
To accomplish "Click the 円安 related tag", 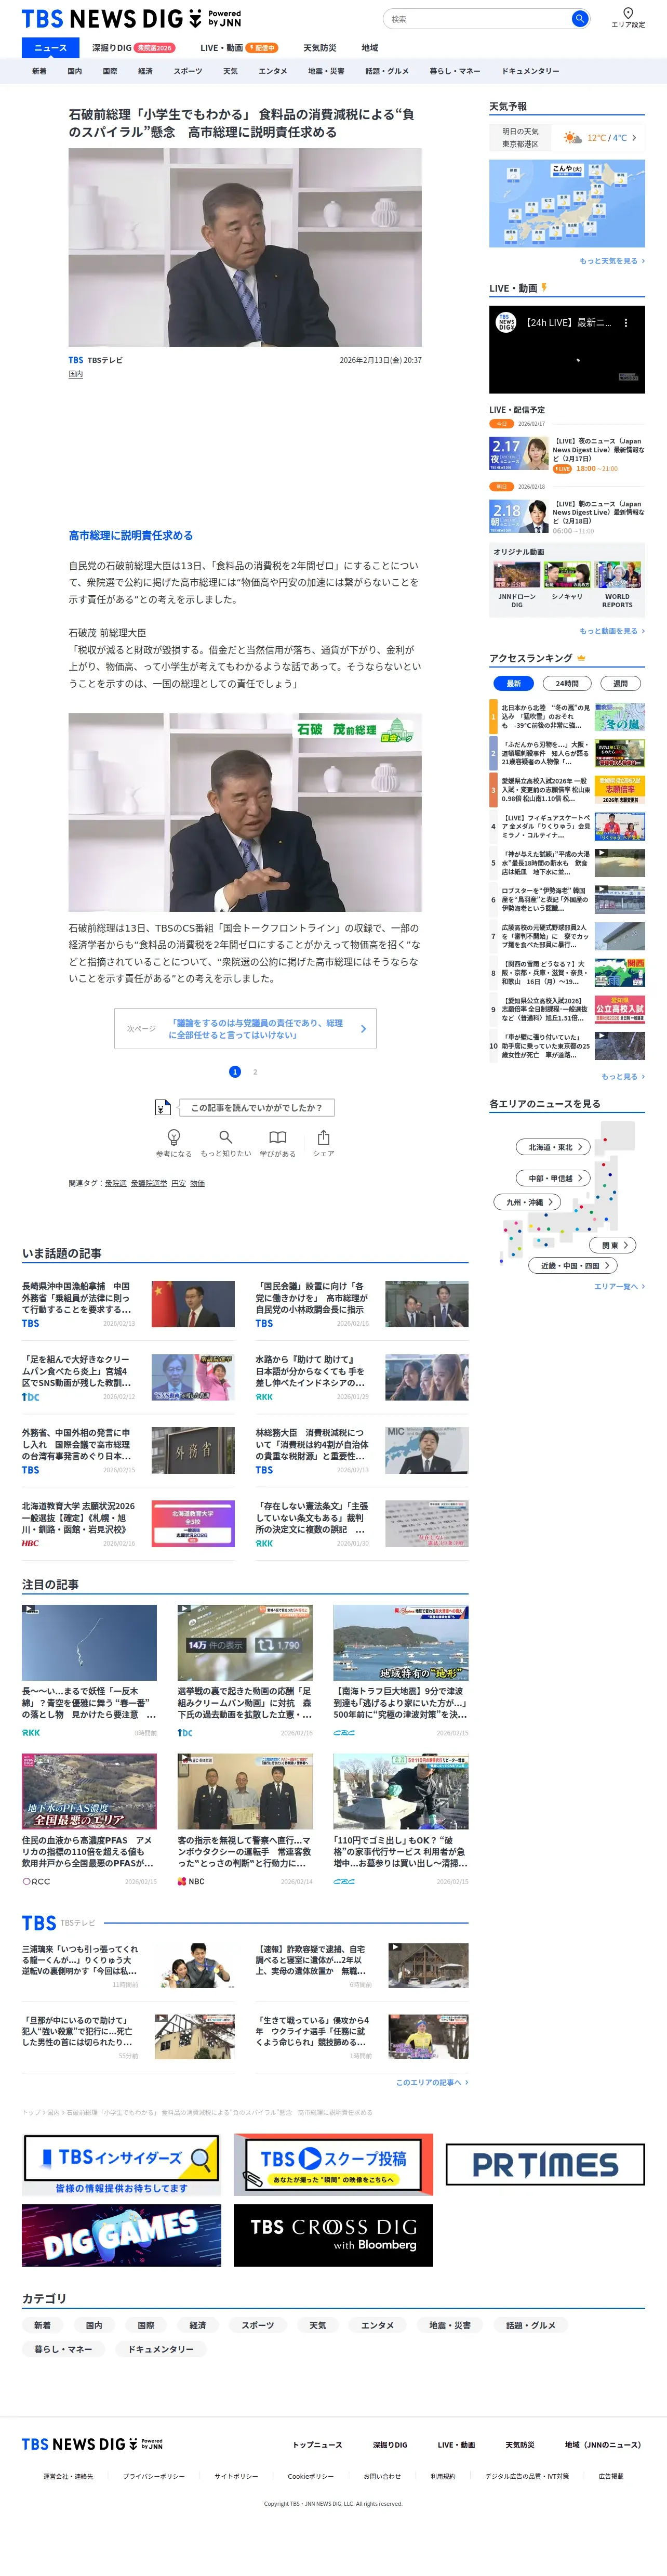I will point(179,1183).
